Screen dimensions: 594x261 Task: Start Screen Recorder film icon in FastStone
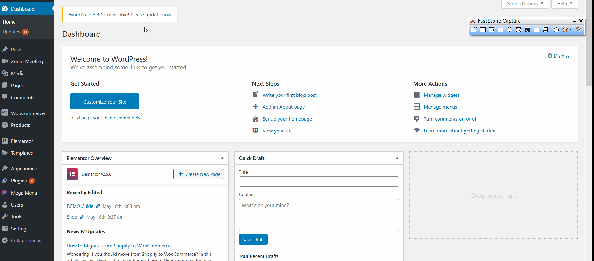(545, 30)
